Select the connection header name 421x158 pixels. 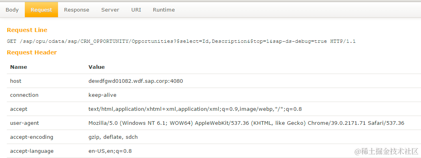(24, 95)
